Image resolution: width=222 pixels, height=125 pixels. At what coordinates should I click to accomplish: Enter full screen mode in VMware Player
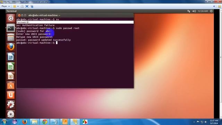point(27,6)
